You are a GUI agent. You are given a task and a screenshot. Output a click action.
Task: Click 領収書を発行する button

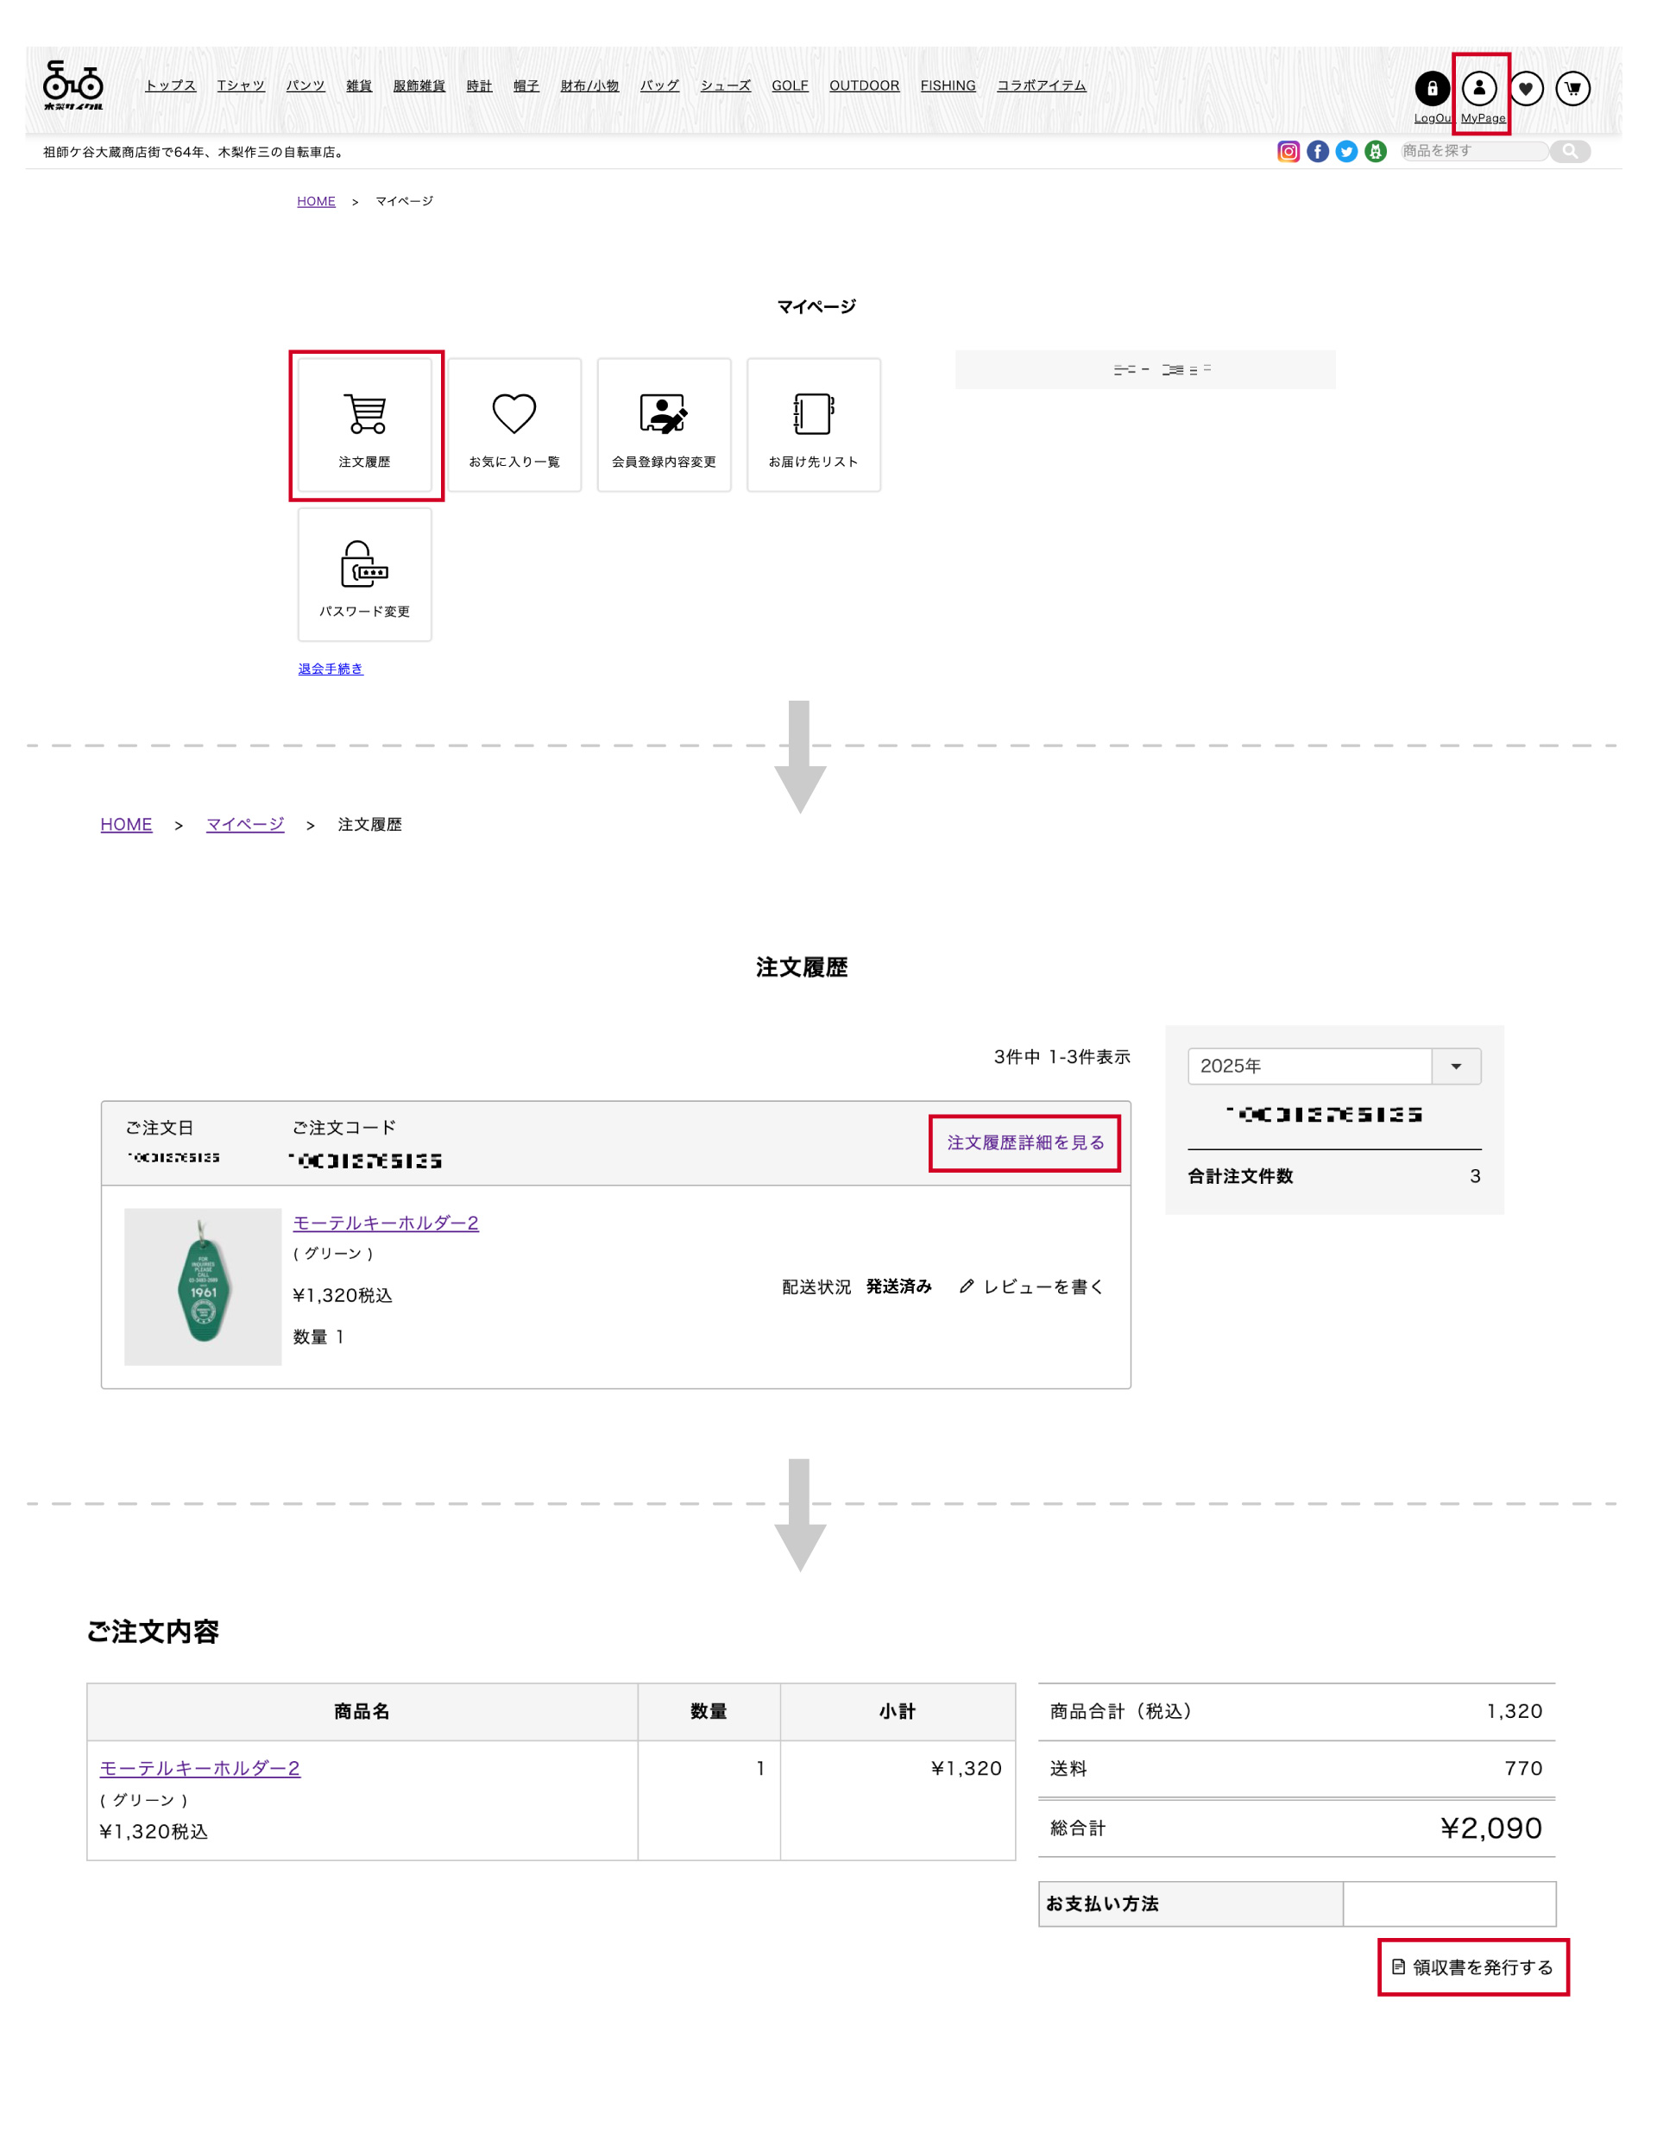tap(1472, 1967)
